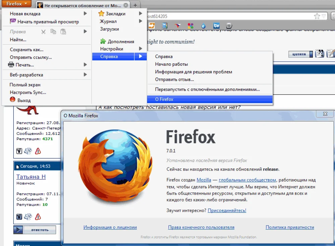Click the quick reply pencil icon
Viewport: 335px width, 246px height.
coord(331,54)
